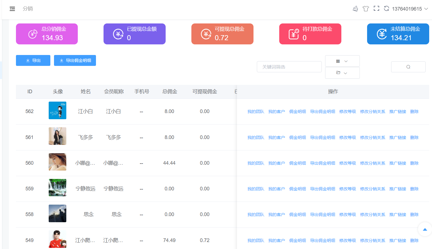Click 修改分销关系 for row 559

(x=373, y=189)
